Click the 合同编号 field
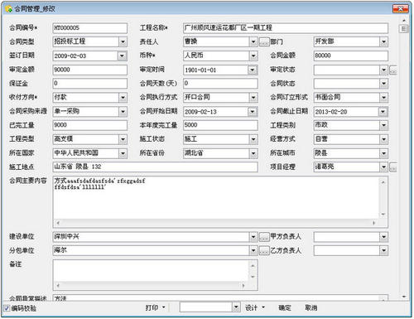 (90, 28)
